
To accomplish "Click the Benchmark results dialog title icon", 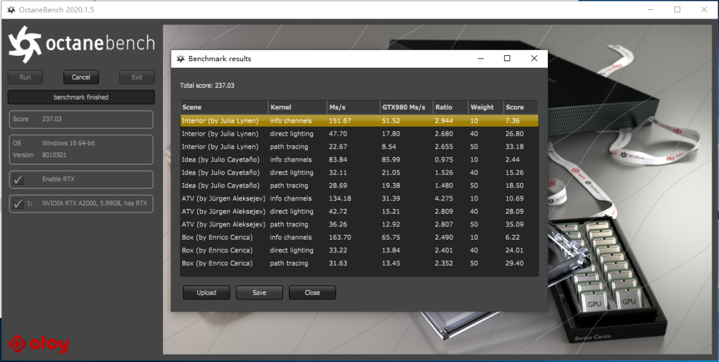I will coord(180,59).
